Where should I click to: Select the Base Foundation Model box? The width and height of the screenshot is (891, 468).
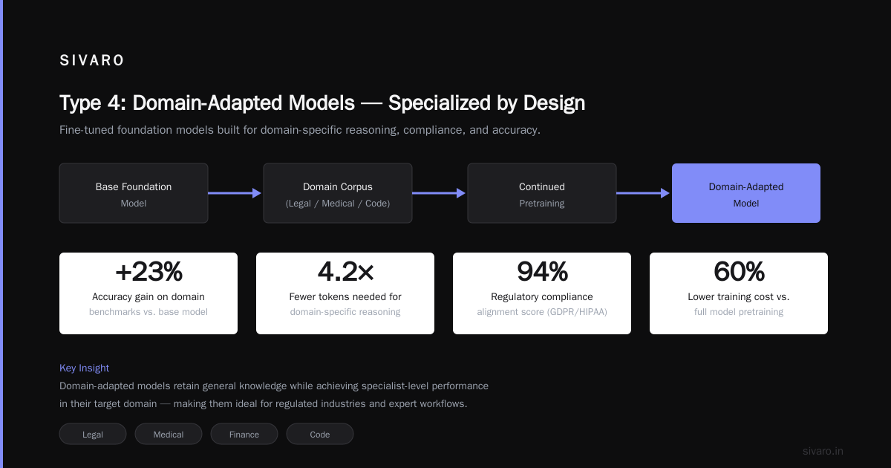(x=134, y=193)
